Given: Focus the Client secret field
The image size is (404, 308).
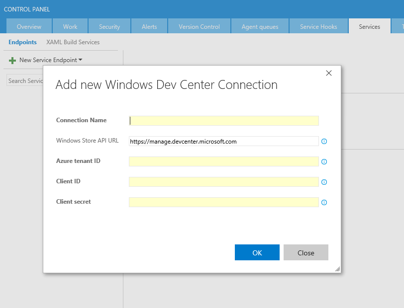Looking at the screenshot, I should pyautogui.click(x=224, y=202).
